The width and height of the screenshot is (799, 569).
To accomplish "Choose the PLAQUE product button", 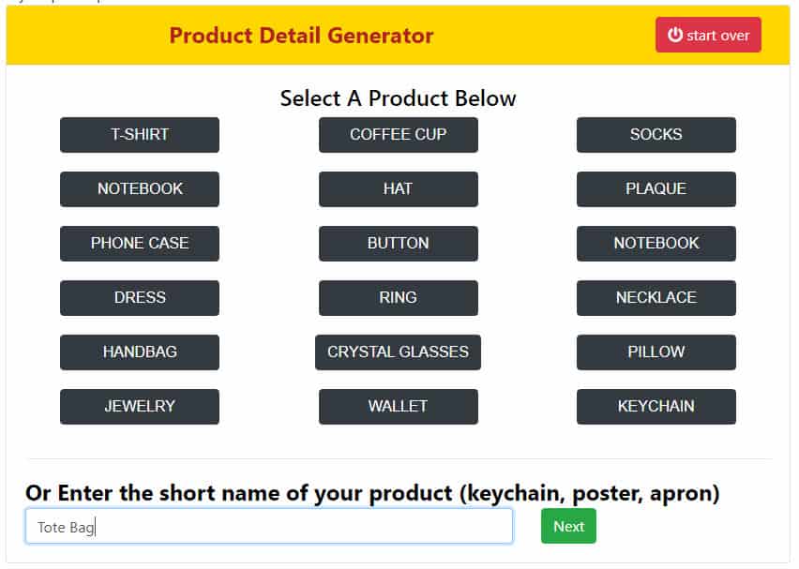I will click(656, 189).
